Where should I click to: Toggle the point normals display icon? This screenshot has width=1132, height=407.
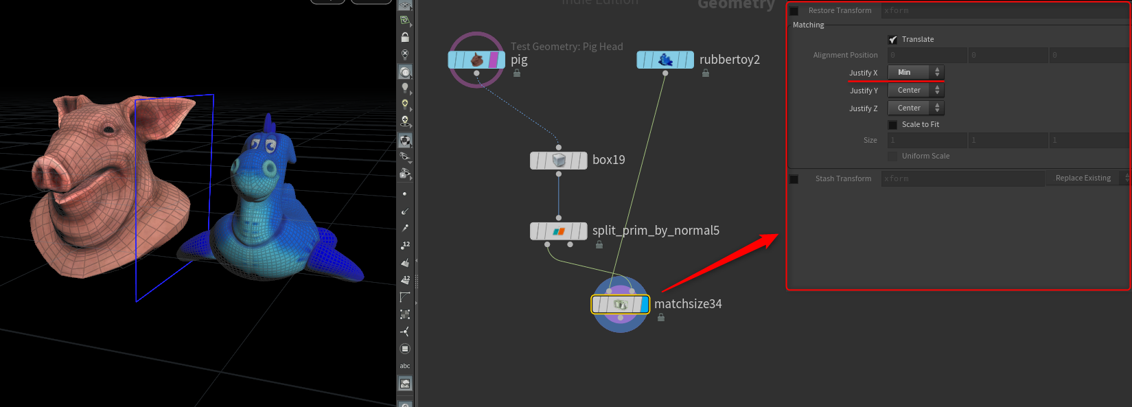(405, 211)
